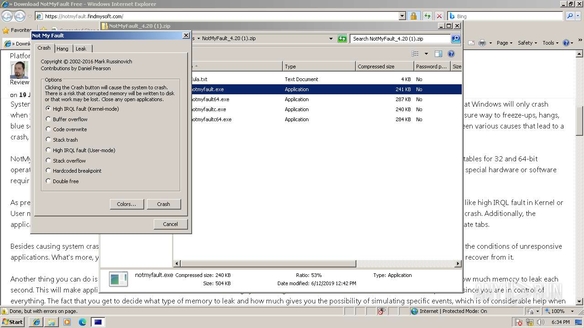The image size is (584, 328).
Task: Click the change view icon in Explorer
Action: (x=415, y=54)
